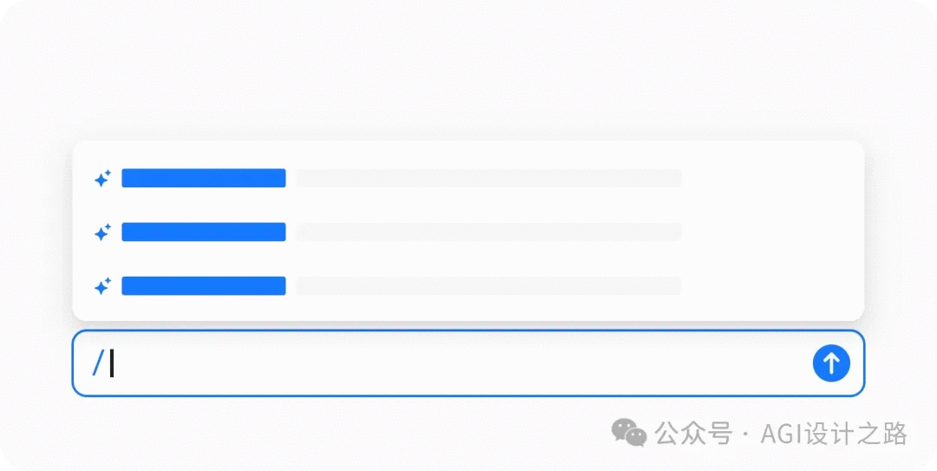937x471 pixels.
Task: Click the sparkle icon of the first suggestion
Action: 102,178
